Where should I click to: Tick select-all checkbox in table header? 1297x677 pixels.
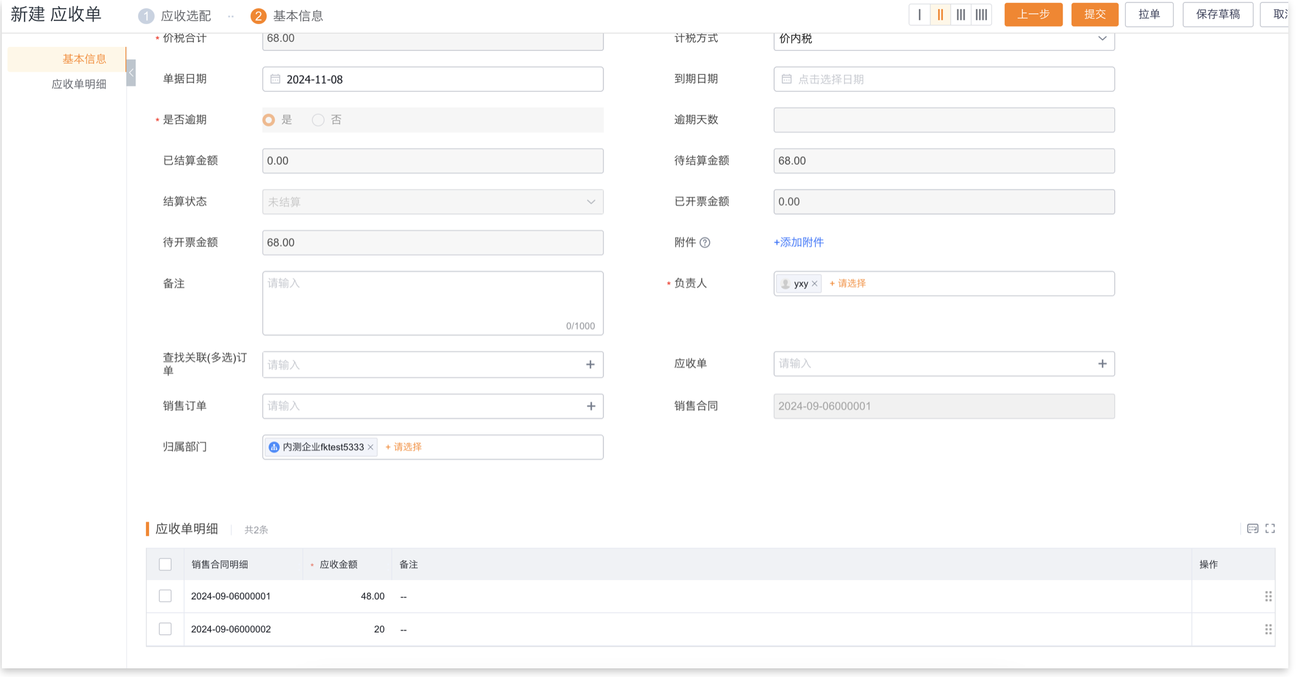coord(165,564)
